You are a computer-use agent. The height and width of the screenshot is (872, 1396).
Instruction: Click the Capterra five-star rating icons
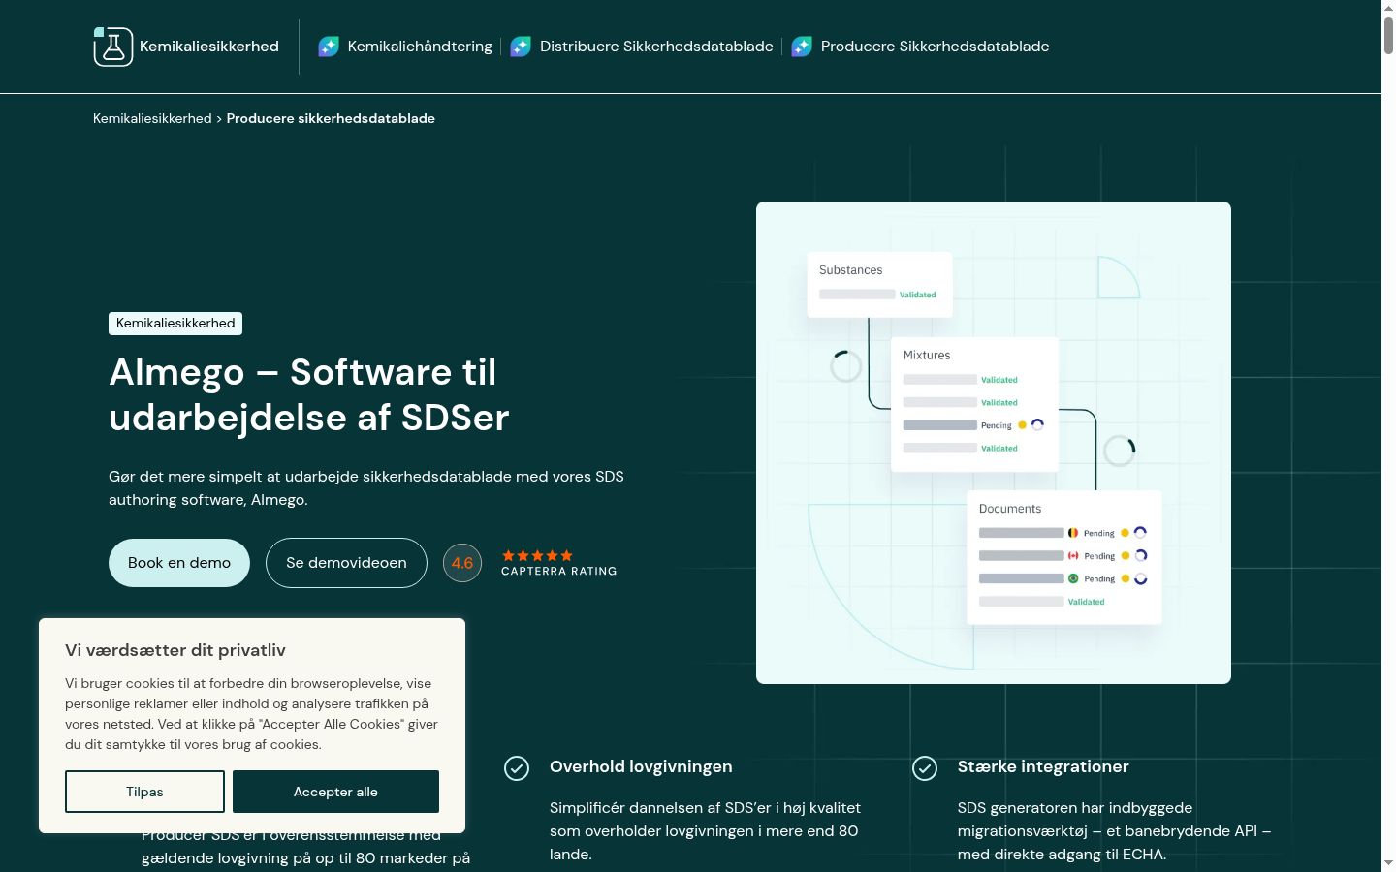point(537,555)
